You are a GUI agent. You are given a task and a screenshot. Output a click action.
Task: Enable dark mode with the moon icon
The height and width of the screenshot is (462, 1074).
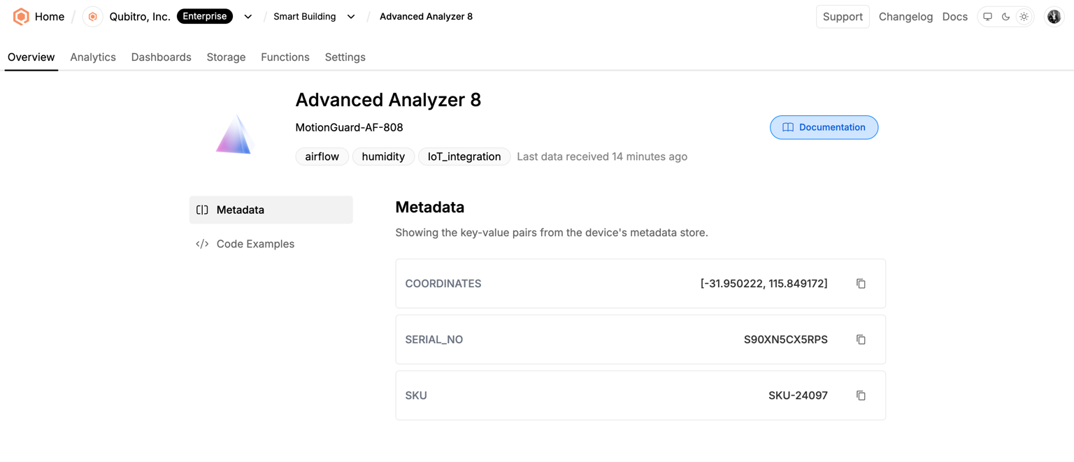click(x=1005, y=17)
